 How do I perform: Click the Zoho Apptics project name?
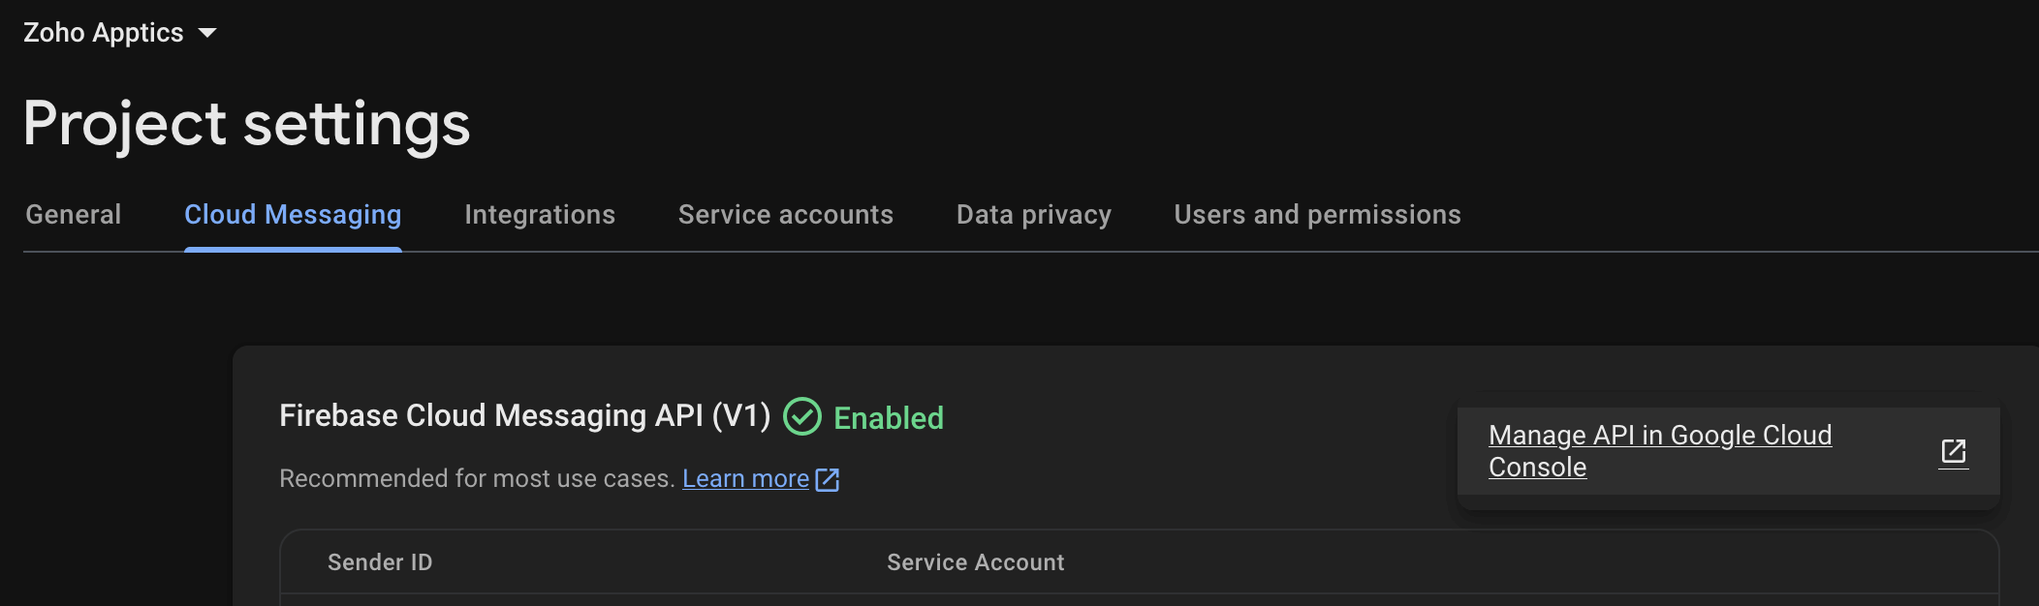pyautogui.click(x=103, y=33)
